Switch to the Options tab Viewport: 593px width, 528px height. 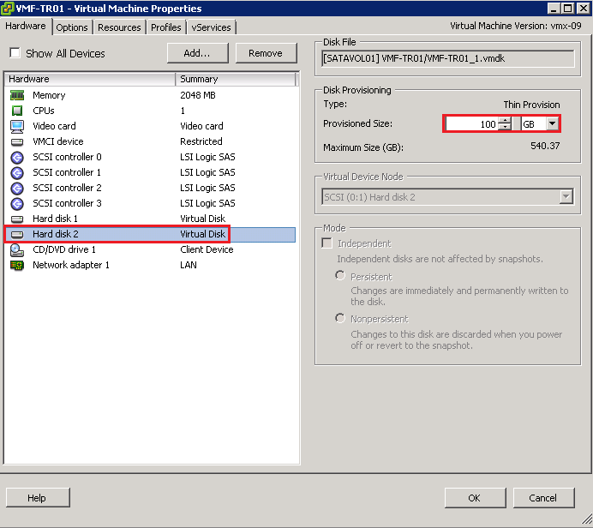[72, 27]
